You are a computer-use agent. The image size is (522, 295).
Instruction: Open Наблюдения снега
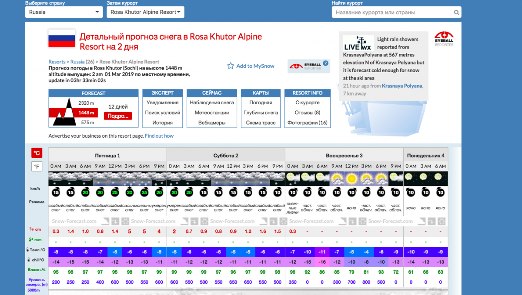[x=212, y=103]
